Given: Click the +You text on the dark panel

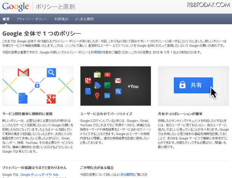Looking at the screenshot, I should 133,86.
